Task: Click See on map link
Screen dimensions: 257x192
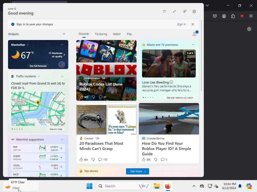Action: coord(56,129)
